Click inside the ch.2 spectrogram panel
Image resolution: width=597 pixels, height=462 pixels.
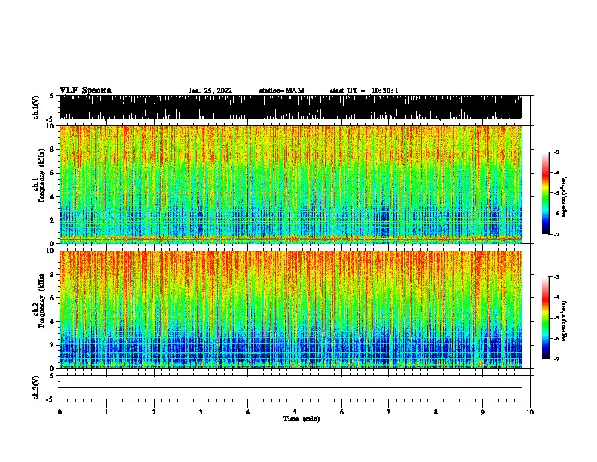click(x=291, y=310)
